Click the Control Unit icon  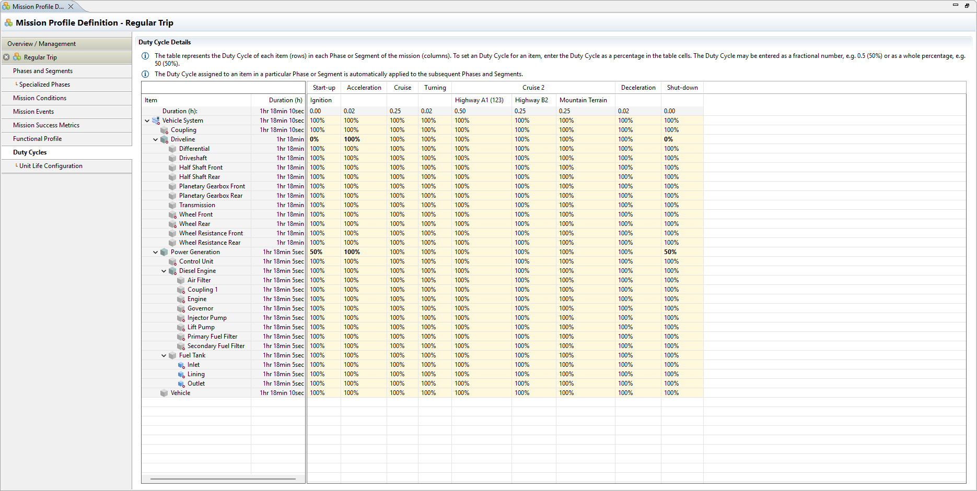172,261
